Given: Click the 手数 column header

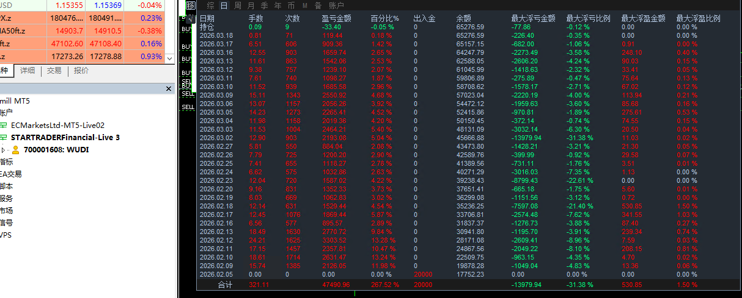Looking at the screenshot, I should click(x=256, y=19).
